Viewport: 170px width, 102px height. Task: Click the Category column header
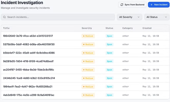click(128, 28)
